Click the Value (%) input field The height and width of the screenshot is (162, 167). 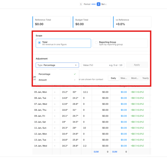(102, 65)
